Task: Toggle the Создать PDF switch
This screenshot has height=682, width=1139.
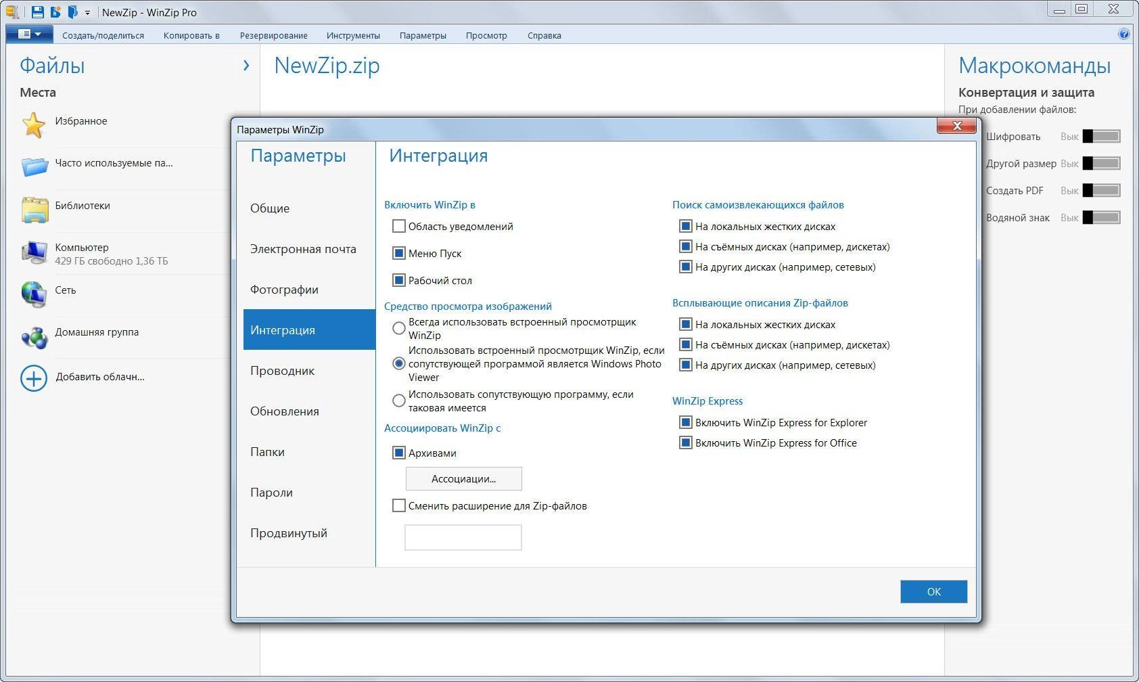Action: 1102,190
